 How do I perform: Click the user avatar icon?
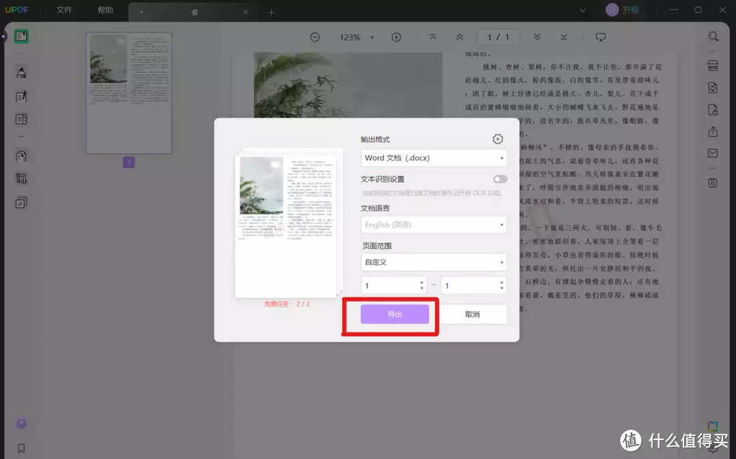(611, 10)
